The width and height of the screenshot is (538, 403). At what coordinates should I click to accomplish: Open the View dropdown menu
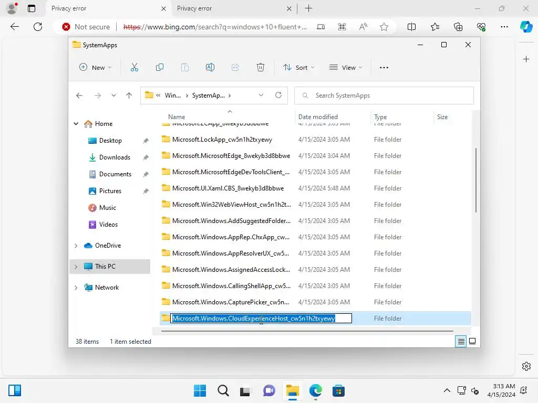(346, 68)
